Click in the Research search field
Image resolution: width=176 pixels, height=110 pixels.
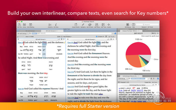pos(147,25)
